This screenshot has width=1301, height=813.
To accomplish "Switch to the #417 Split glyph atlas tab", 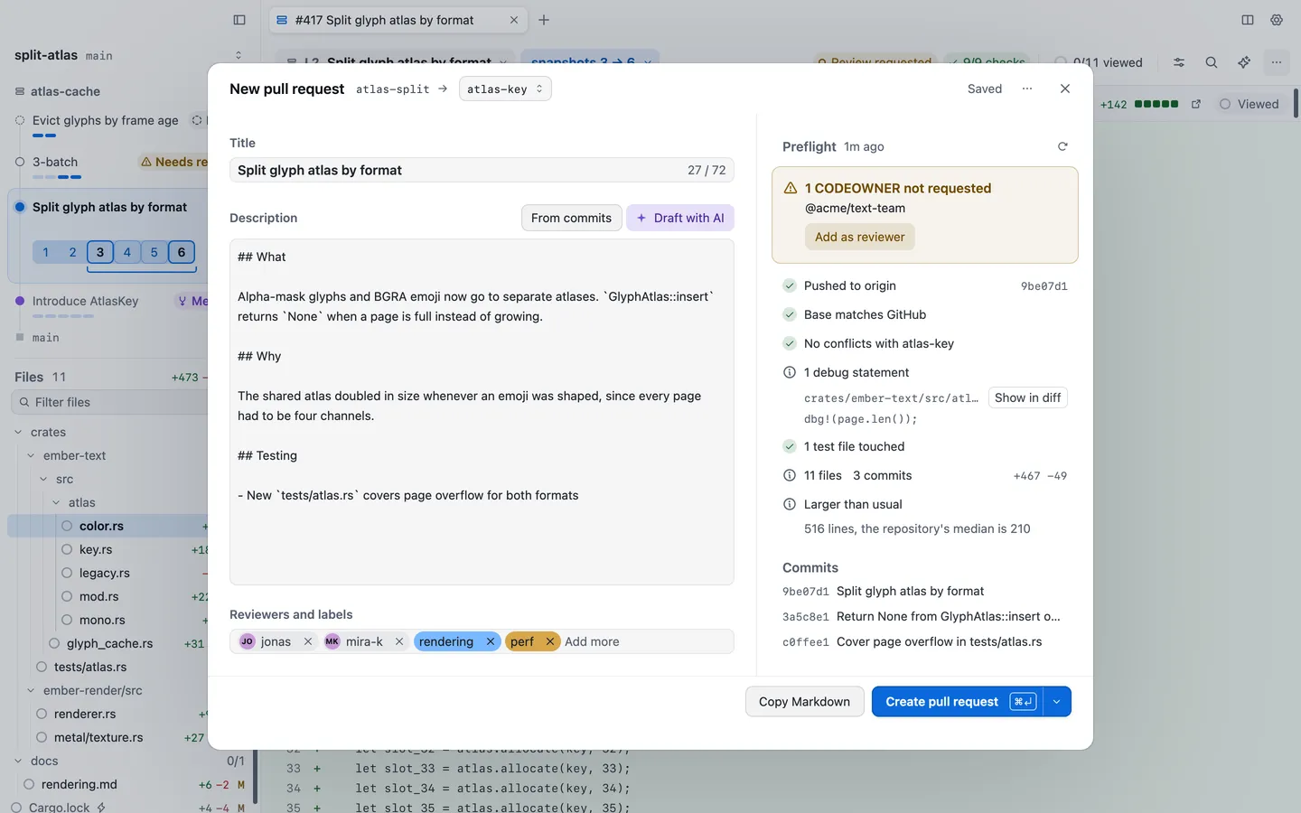I will pyautogui.click(x=396, y=20).
